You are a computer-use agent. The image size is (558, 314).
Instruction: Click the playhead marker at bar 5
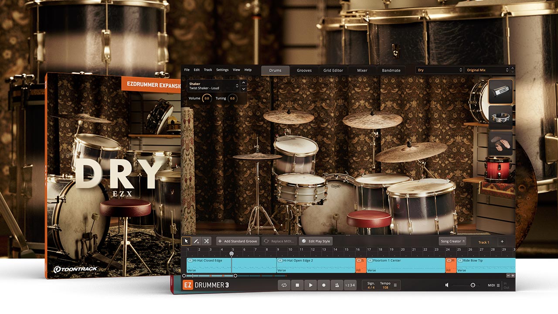231,253
